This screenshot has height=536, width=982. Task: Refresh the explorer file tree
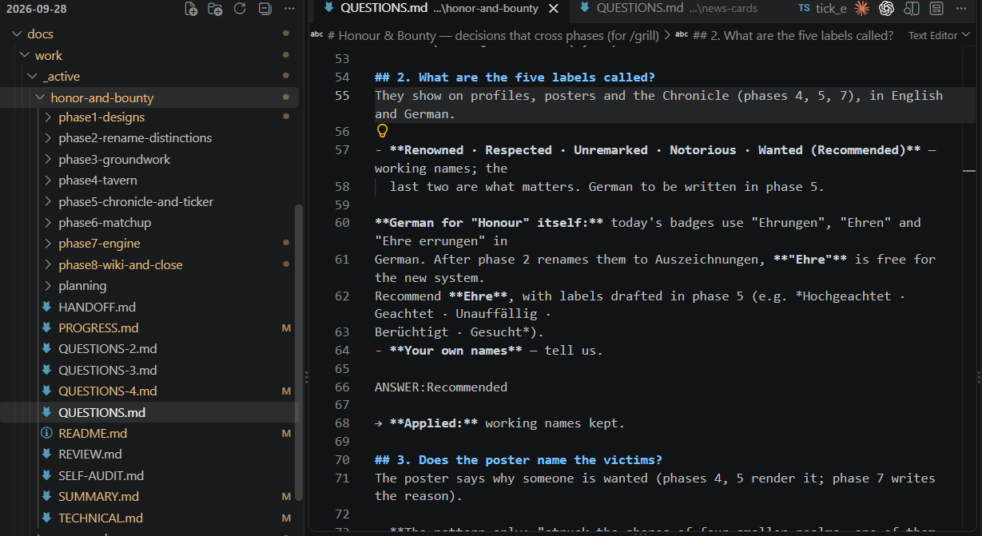[240, 9]
